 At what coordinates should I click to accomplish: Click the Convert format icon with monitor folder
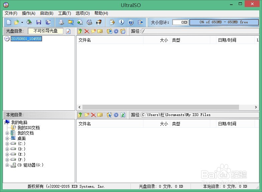pyautogui.click(x=71, y=22)
